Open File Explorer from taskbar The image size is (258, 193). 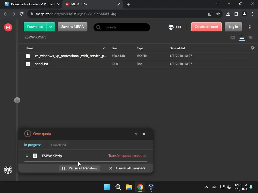click(129, 187)
